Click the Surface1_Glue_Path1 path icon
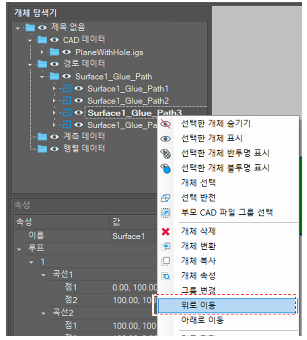The height and width of the screenshot is (340, 307). point(67,89)
